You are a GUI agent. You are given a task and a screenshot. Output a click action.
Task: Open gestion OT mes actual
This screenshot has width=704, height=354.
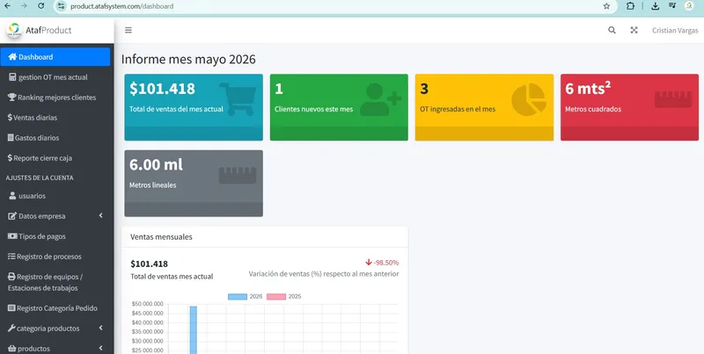tap(57, 77)
